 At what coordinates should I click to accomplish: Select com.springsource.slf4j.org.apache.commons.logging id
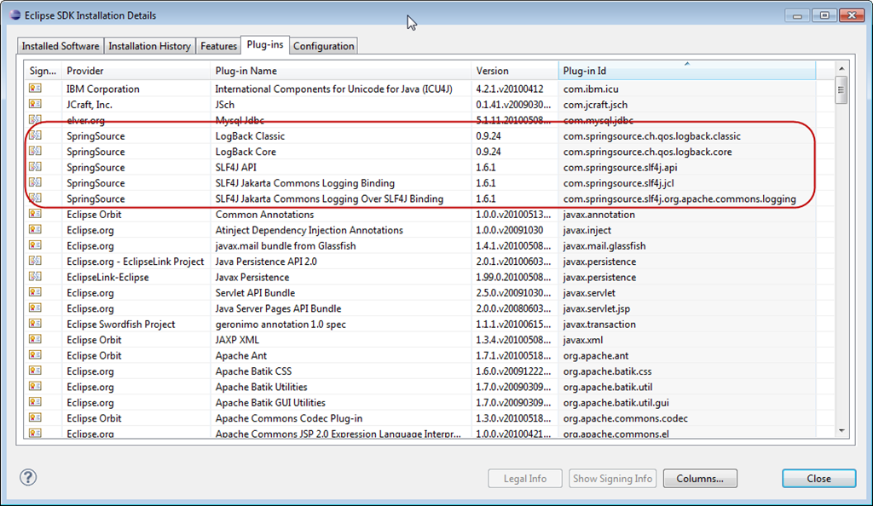[679, 198]
